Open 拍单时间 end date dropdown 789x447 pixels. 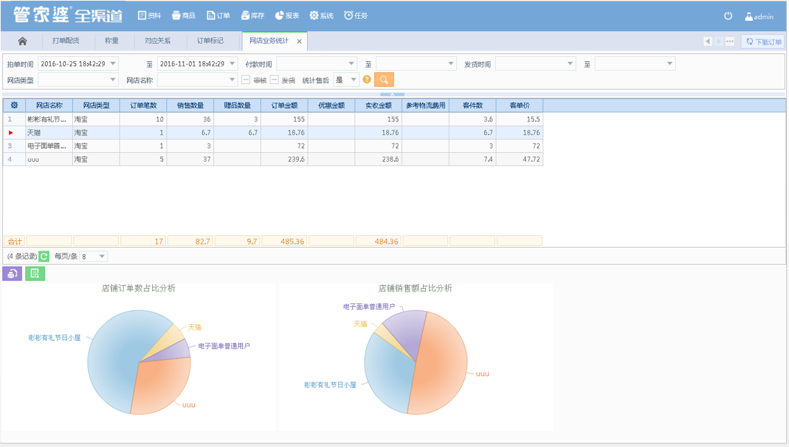(233, 63)
